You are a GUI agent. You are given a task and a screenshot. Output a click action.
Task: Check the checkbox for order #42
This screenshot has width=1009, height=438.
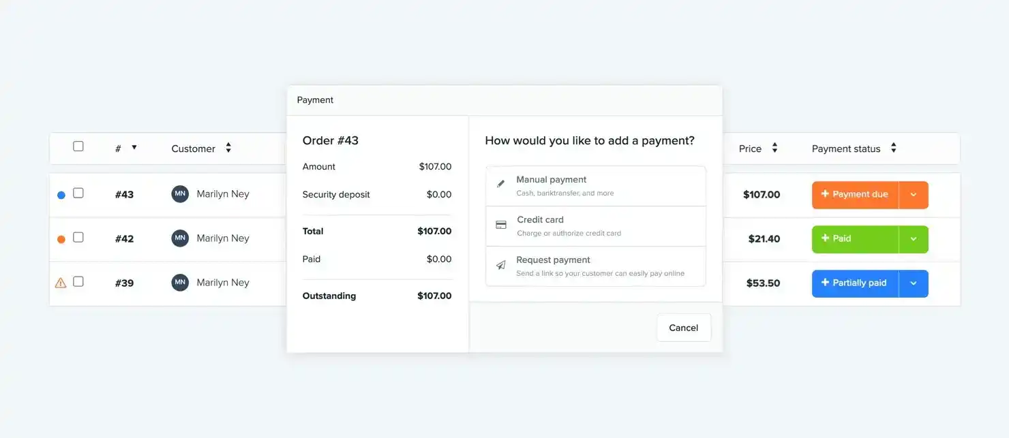coord(78,238)
